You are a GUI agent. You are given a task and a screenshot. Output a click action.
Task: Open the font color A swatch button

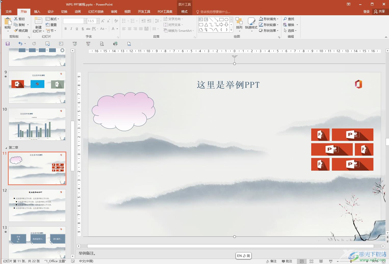pyautogui.click(x=113, y=29)
